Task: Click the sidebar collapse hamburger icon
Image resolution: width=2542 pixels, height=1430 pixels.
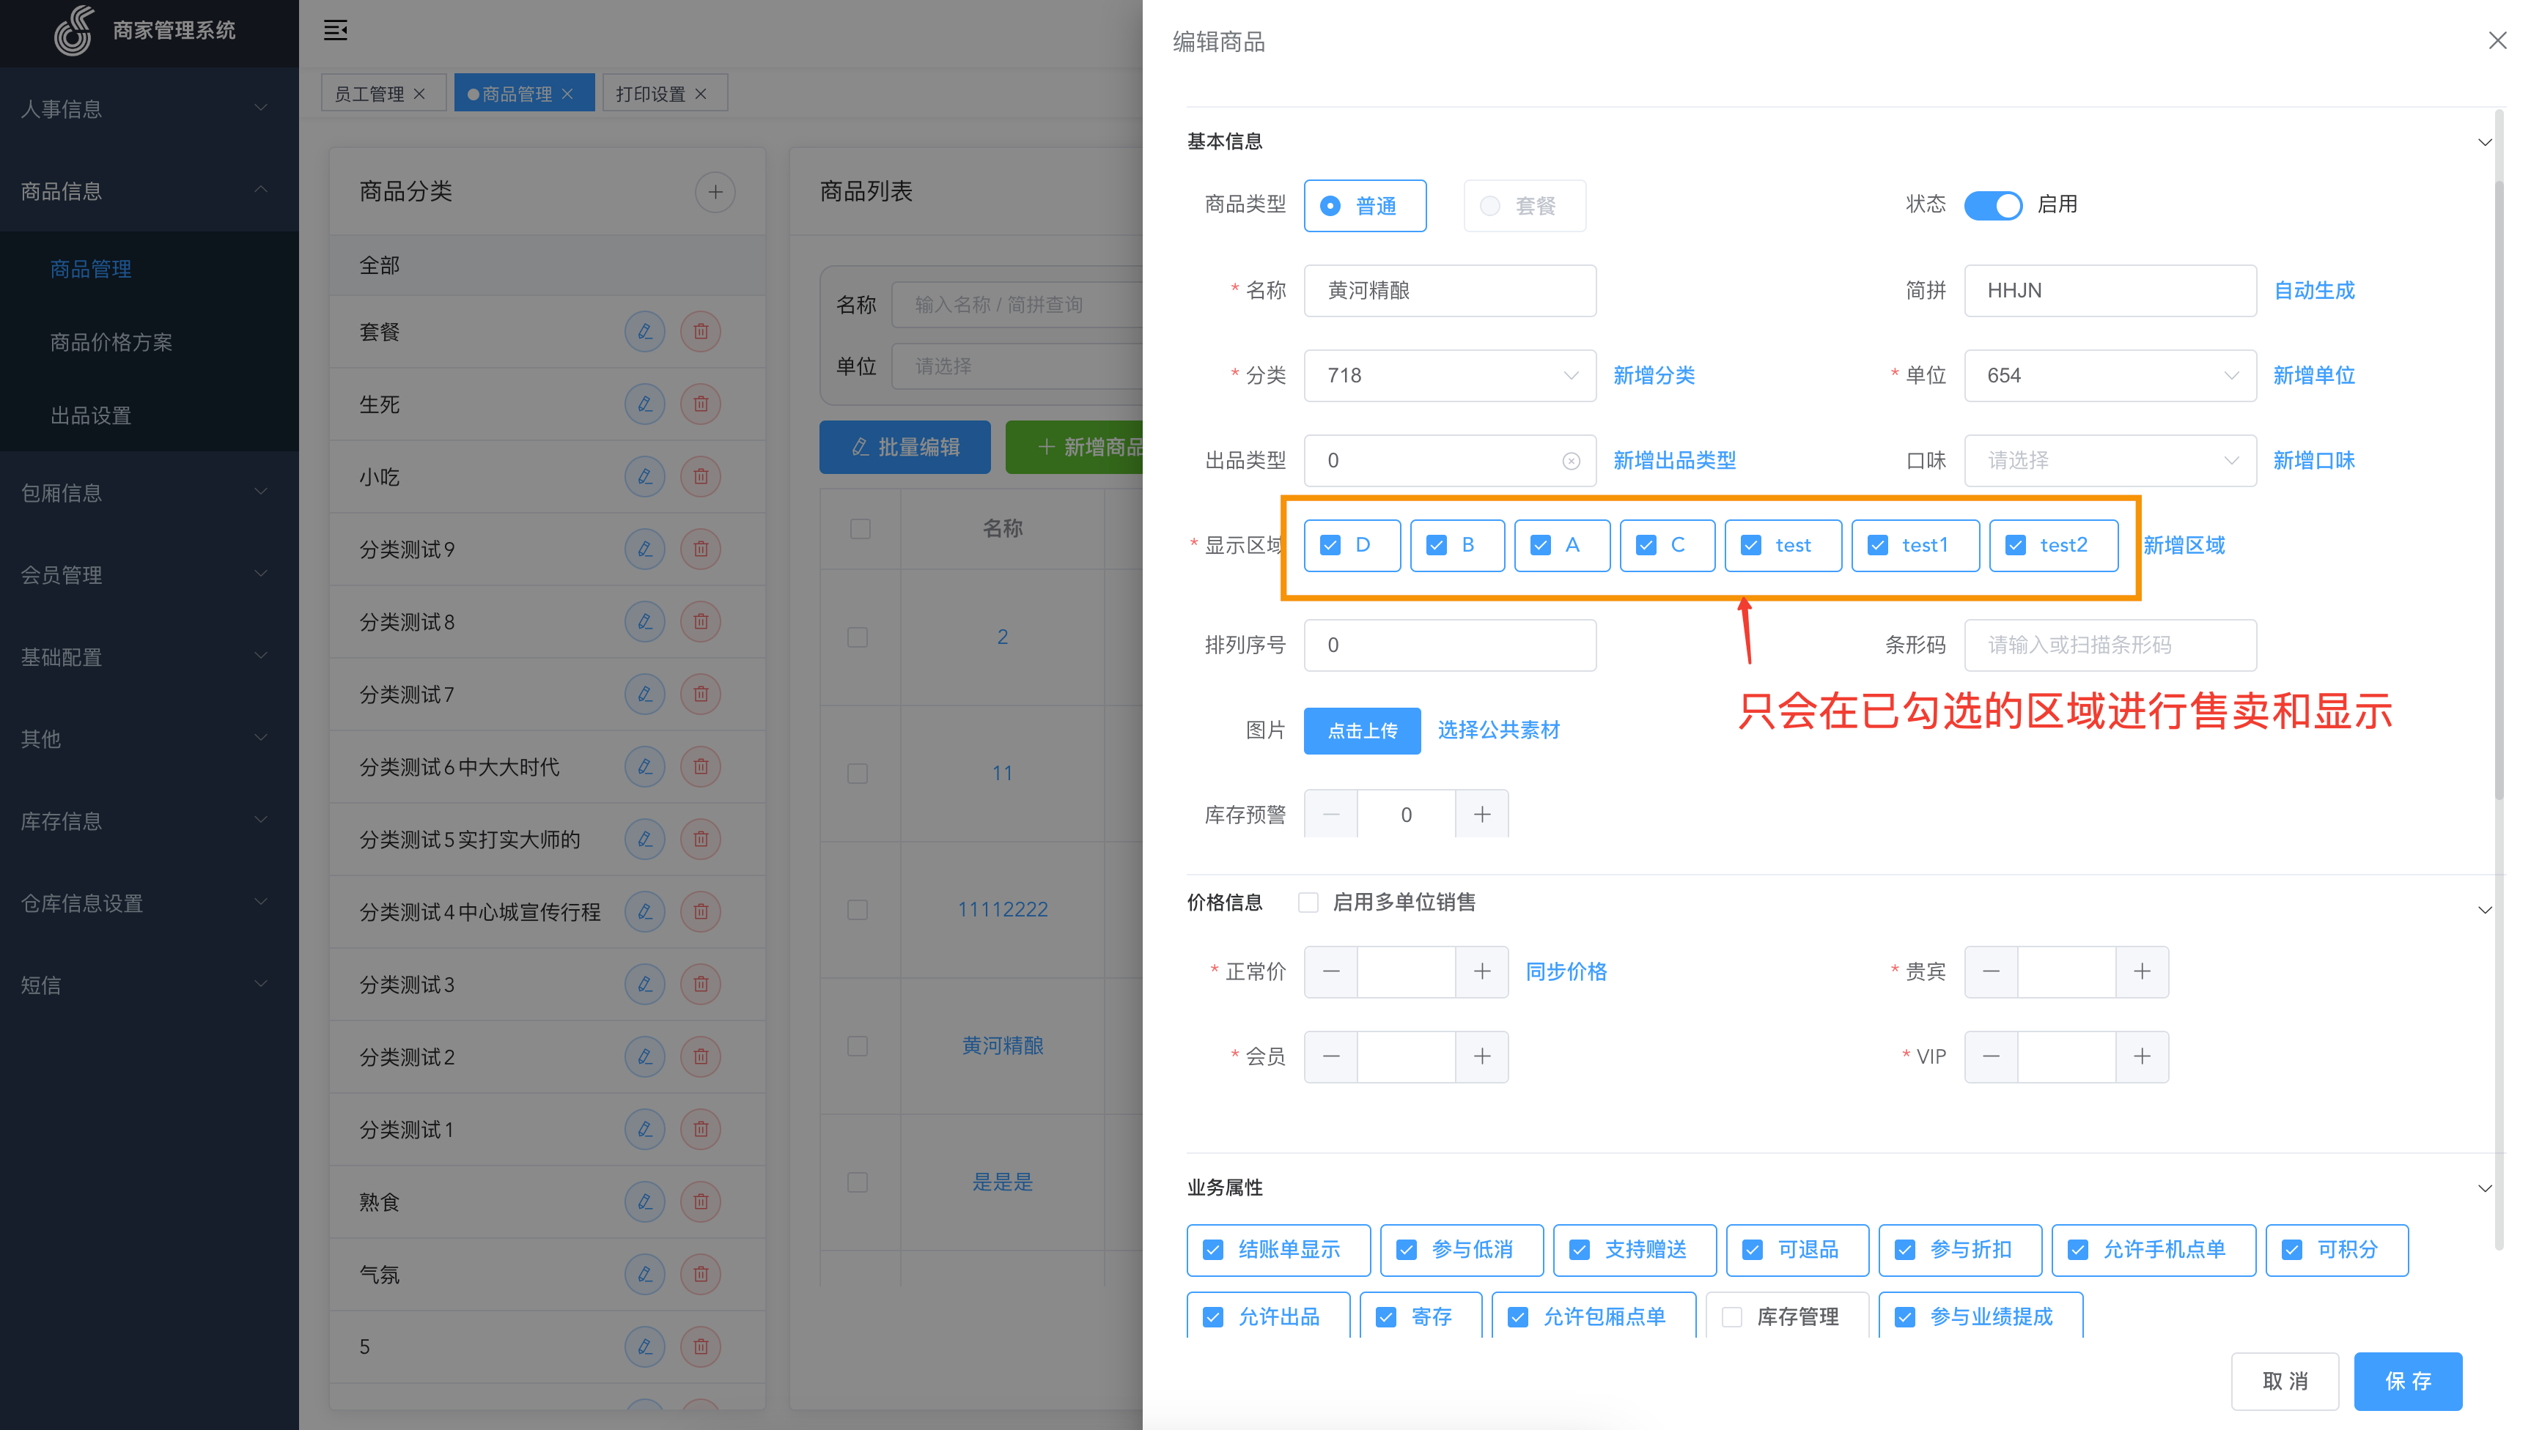Action: click(x=336, y=29)
